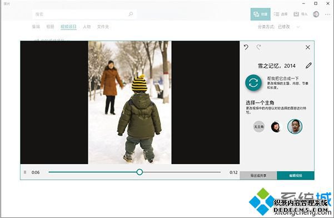
Task: Edit the video title with pencil icon
Action: click(308, 66)
